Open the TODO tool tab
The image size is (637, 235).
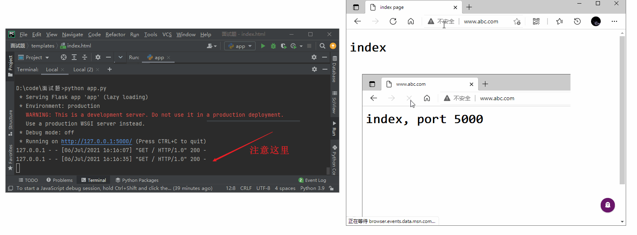pos(28,180)
